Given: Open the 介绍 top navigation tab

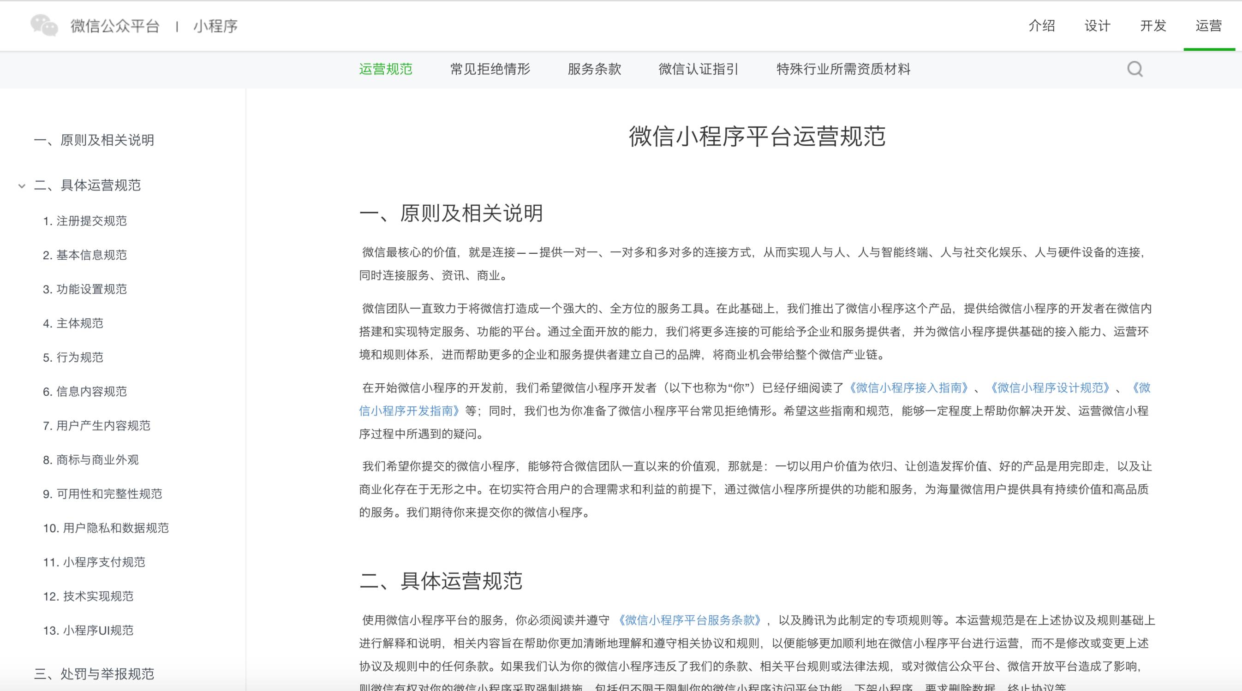Looking at the screenshot, I should 1041,25.
